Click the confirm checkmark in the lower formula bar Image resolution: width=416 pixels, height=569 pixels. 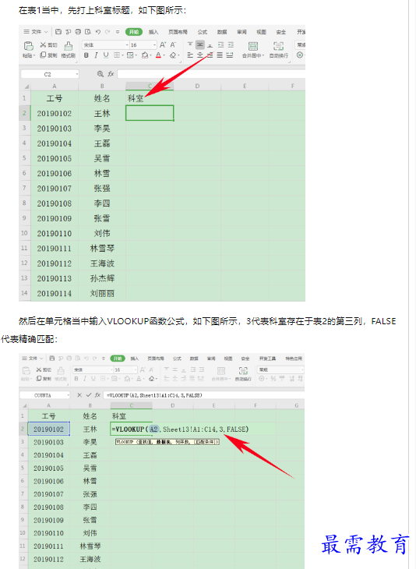click(89, 395)
